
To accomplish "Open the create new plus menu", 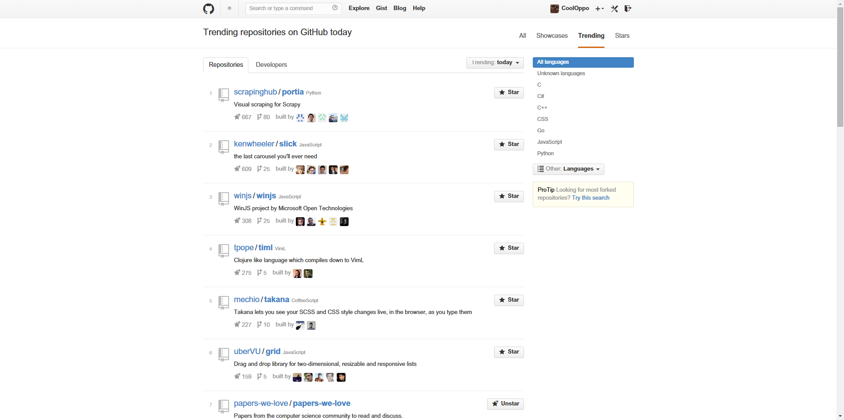I will [x=600, y=9].
